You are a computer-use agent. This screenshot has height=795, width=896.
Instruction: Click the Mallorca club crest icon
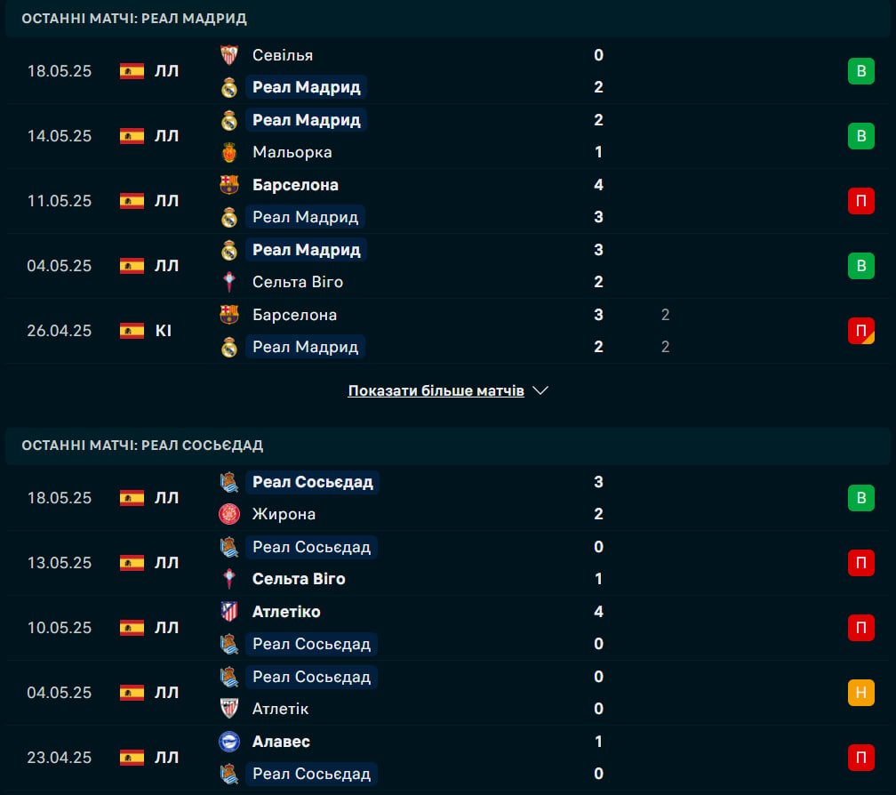tap(229, 152)
